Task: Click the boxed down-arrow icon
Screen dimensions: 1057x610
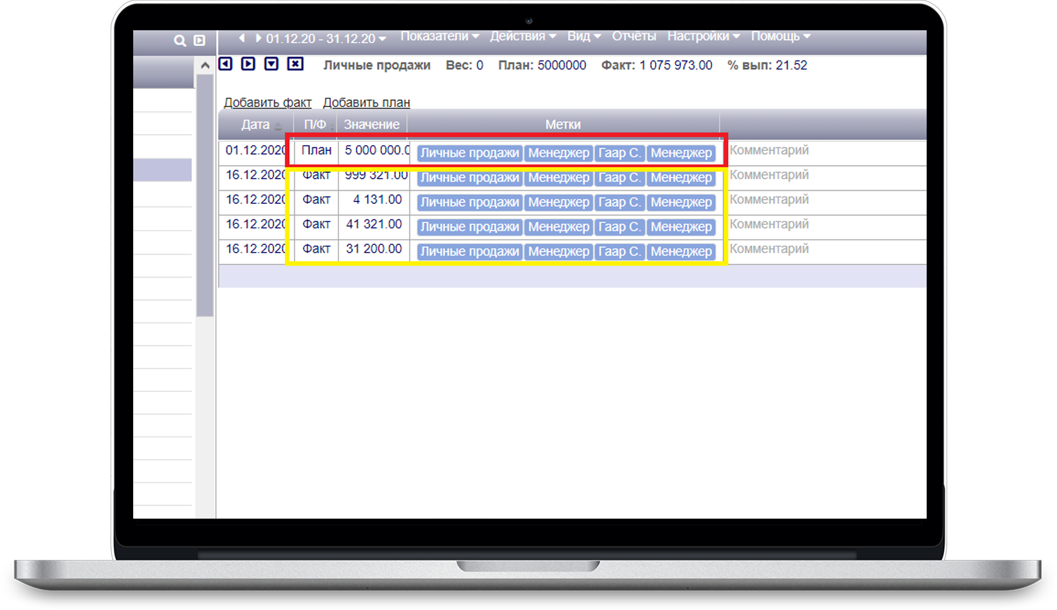Action: coord(272,64)
